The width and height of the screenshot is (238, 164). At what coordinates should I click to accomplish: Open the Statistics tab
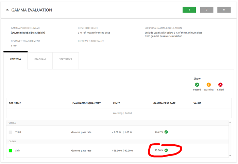point(66,59)
